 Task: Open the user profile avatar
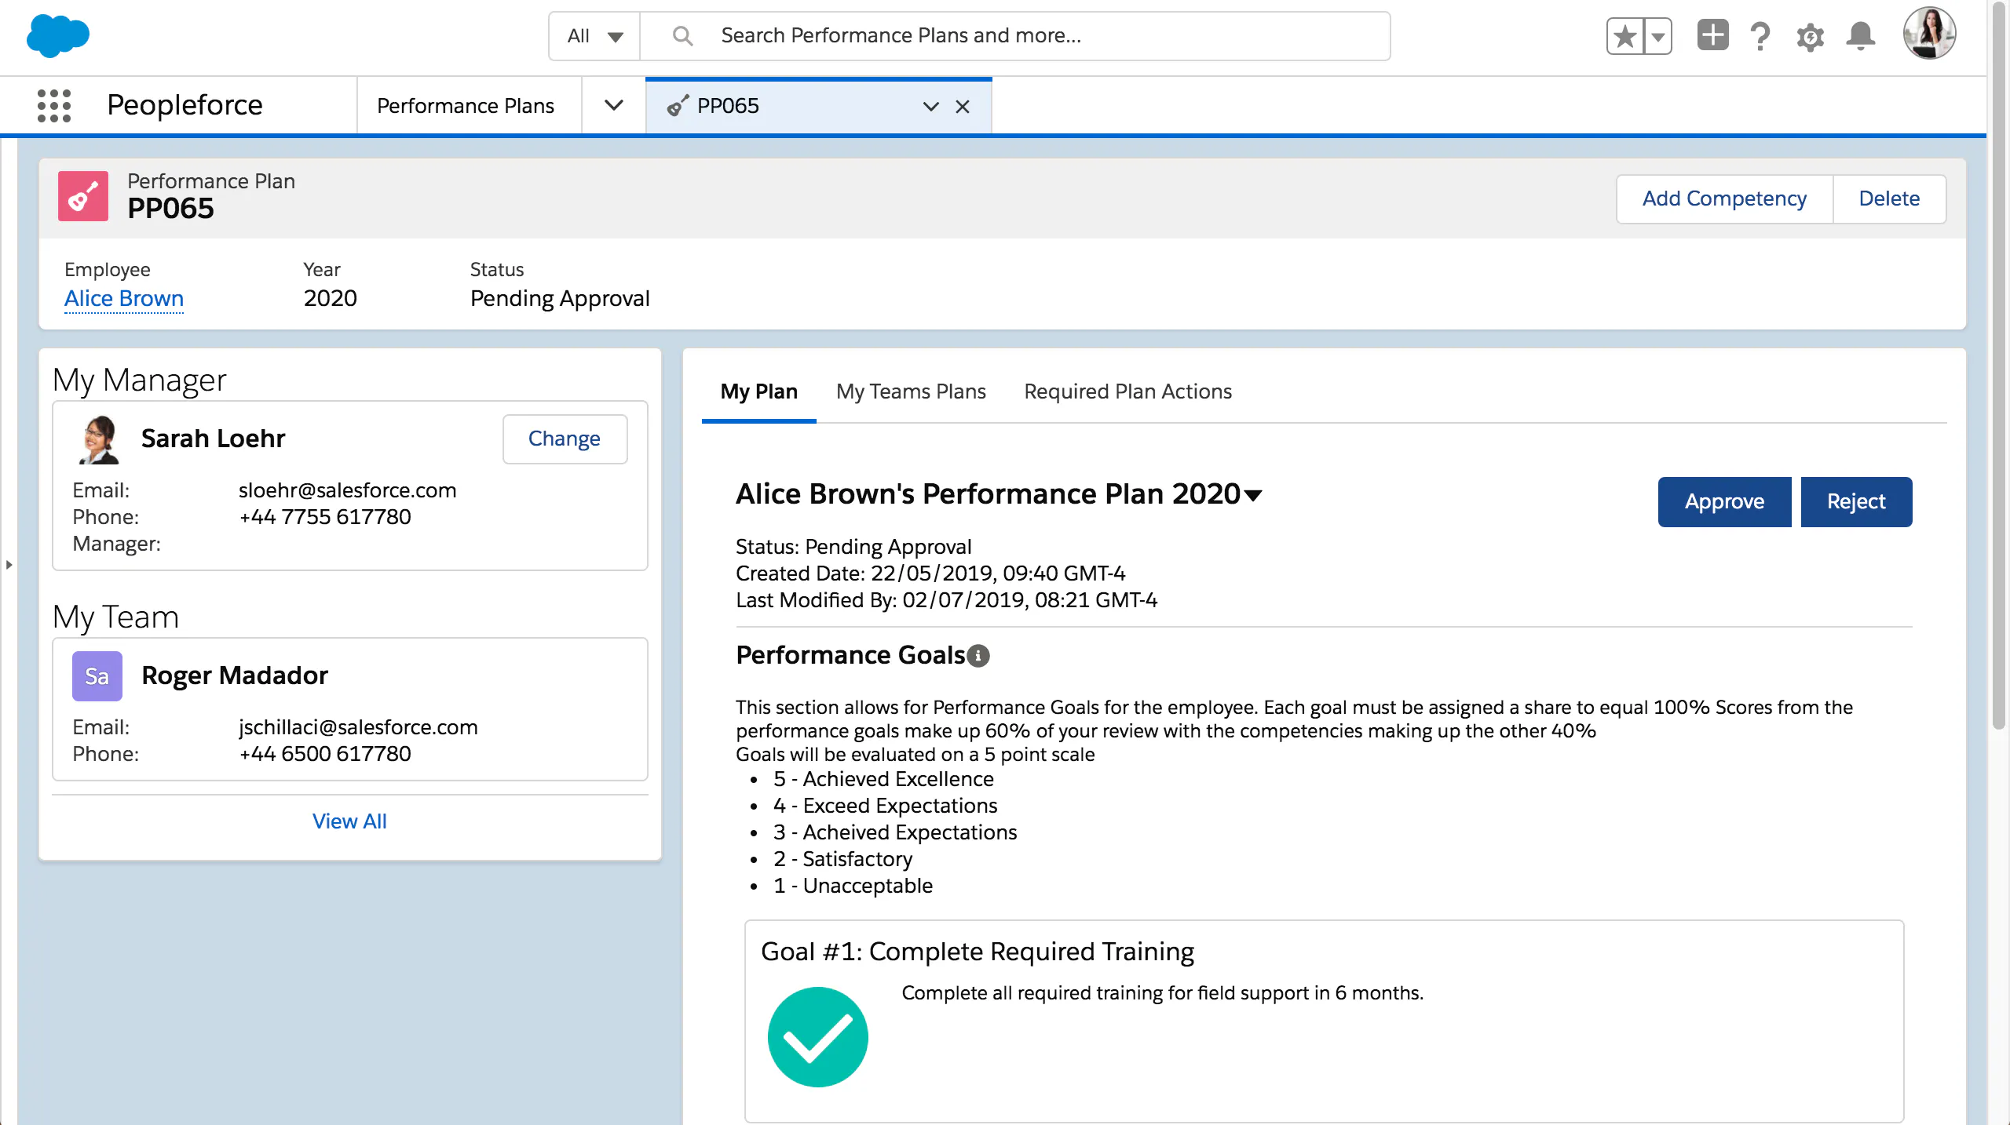click(1928, 35)
